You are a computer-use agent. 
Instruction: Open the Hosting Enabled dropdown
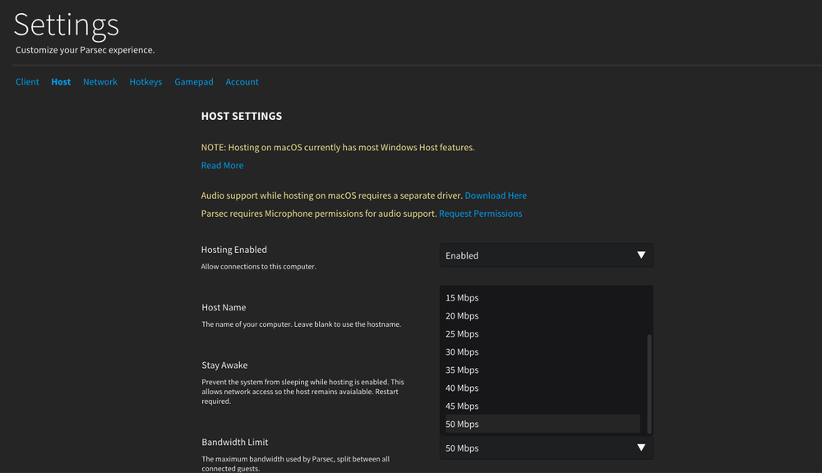tap(547, 255)
